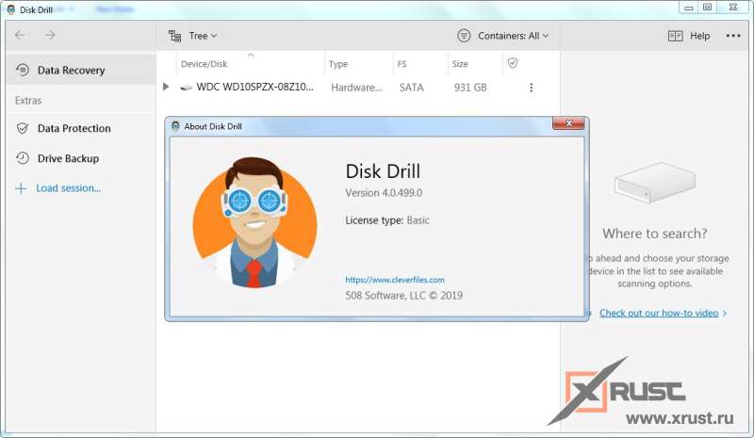Select Drive Backup in the sidebar
This screenshot has width=754, height=438.
pos(68,158)
